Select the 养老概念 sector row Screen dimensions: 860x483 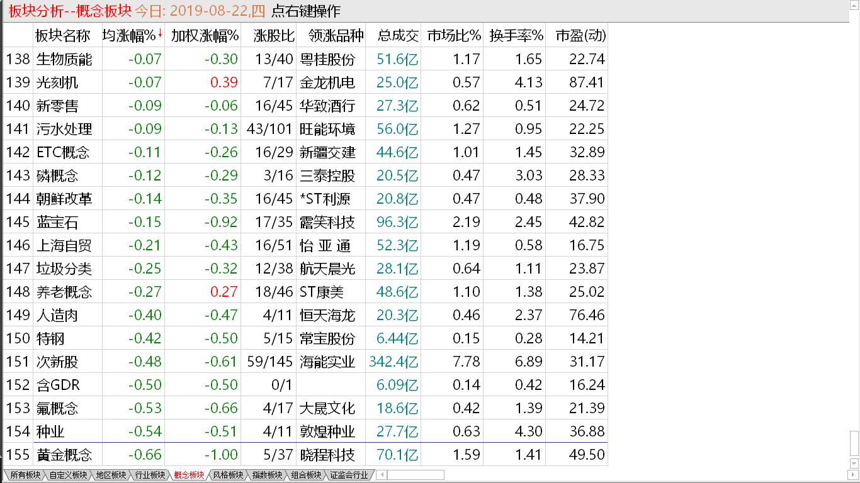305,292
